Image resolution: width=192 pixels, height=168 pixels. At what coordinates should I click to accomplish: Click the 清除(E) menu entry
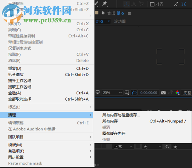47,60
